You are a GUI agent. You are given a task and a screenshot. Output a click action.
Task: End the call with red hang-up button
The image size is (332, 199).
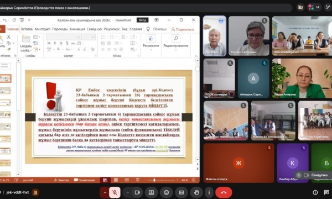point(224,192)
